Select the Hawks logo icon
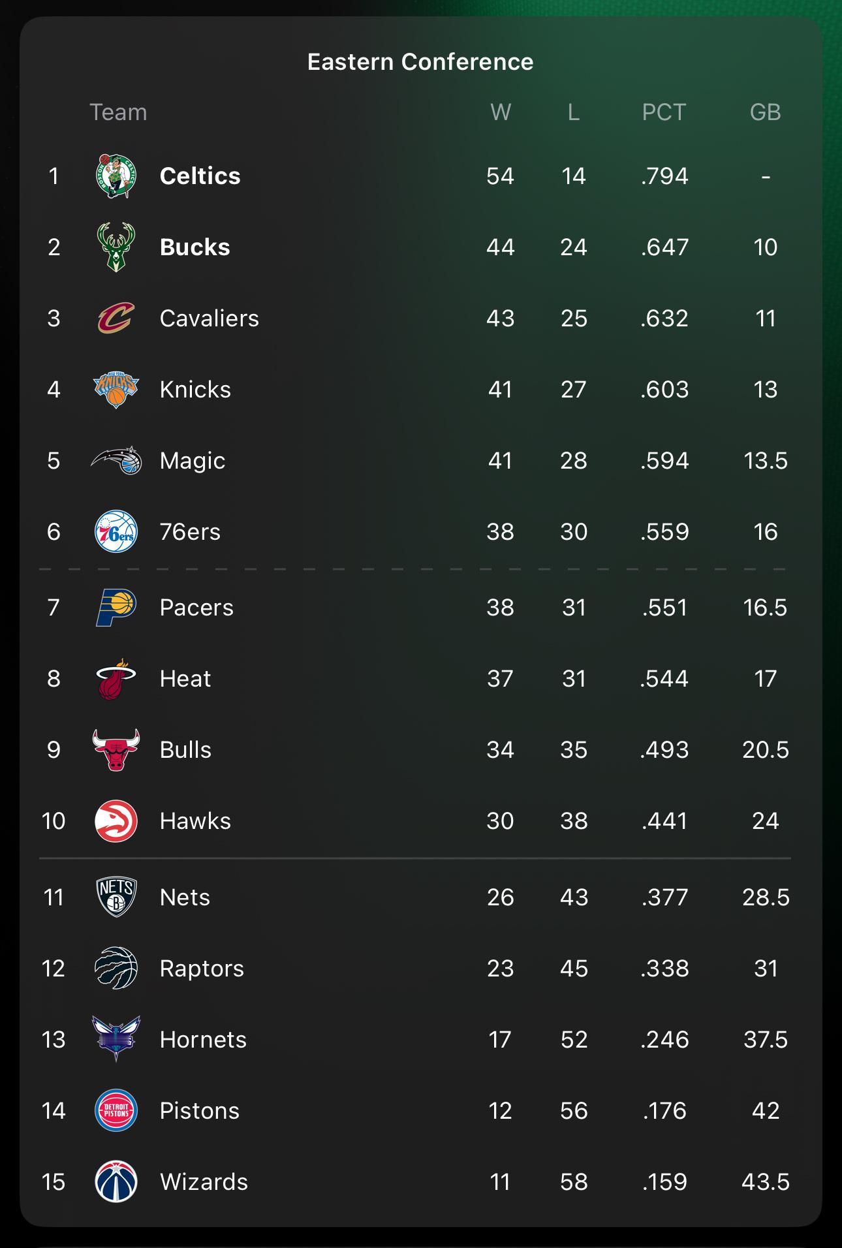 (x=116, y=821)
